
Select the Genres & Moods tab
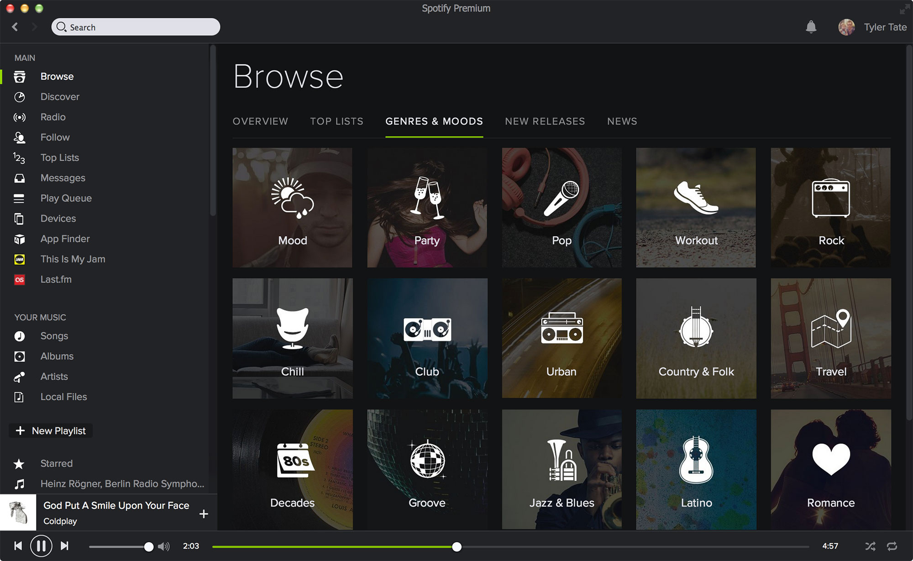[434, 121]
